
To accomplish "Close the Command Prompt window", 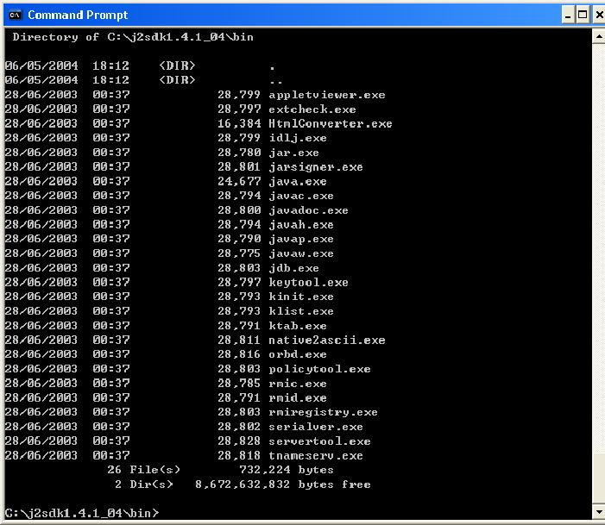I will click(x=599, y=16).
